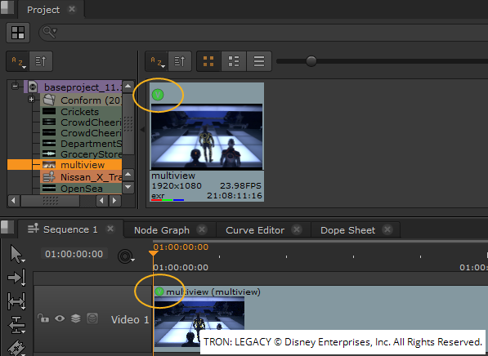Expand the Conform (20) bin
488x356 pixels.
click(31, 100)
